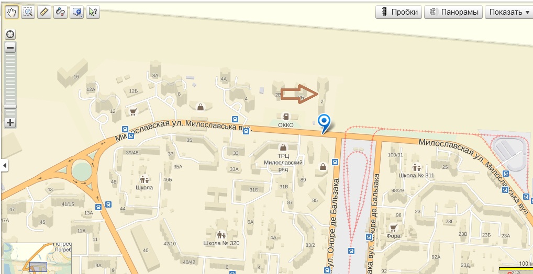This screenshot has width=533, height=274.
Task: Open the route building tool
Action: click(60, 12)
